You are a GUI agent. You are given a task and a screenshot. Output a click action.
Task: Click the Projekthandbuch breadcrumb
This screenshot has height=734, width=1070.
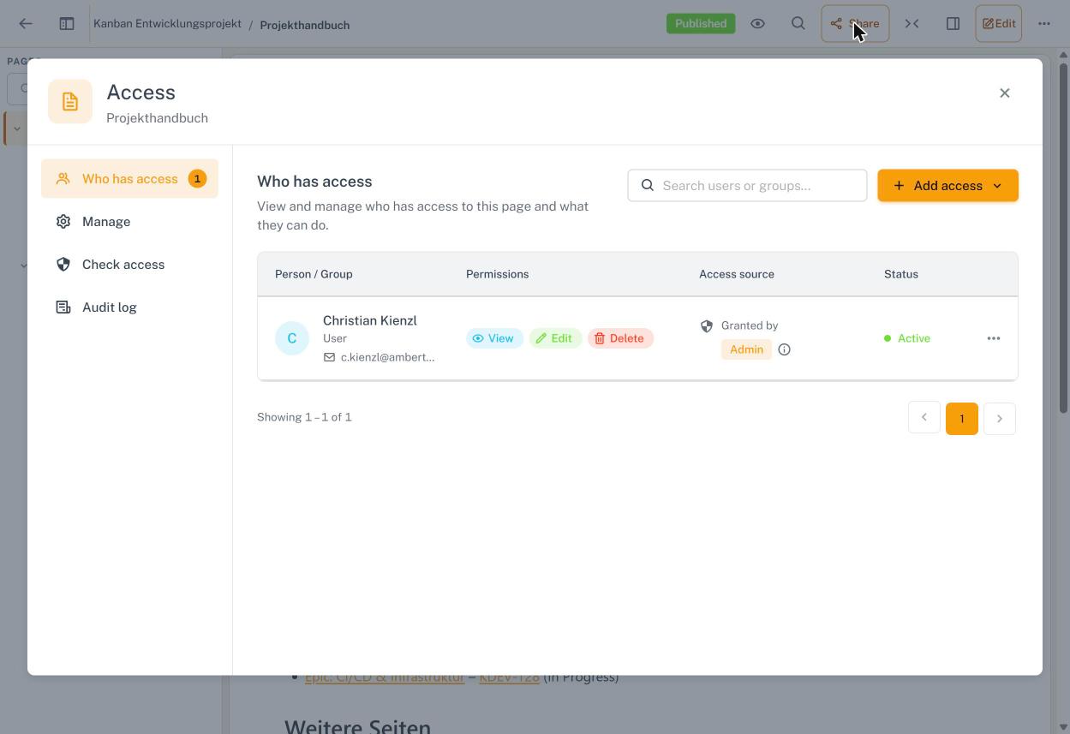click(x=305, y=25)
